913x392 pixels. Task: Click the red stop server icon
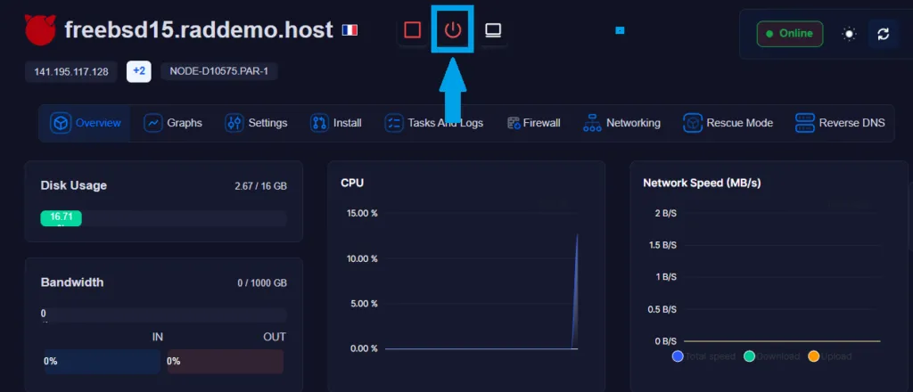412,29
